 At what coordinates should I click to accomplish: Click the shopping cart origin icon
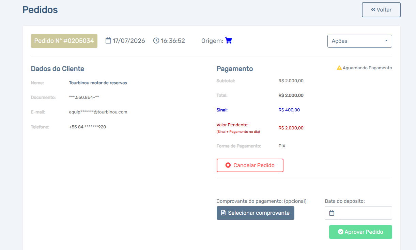[229, 41]
